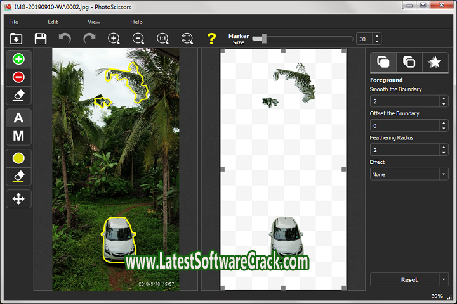
Task: Select the red background marker tool
Action: pyautogui.click(x=18, y=77)
